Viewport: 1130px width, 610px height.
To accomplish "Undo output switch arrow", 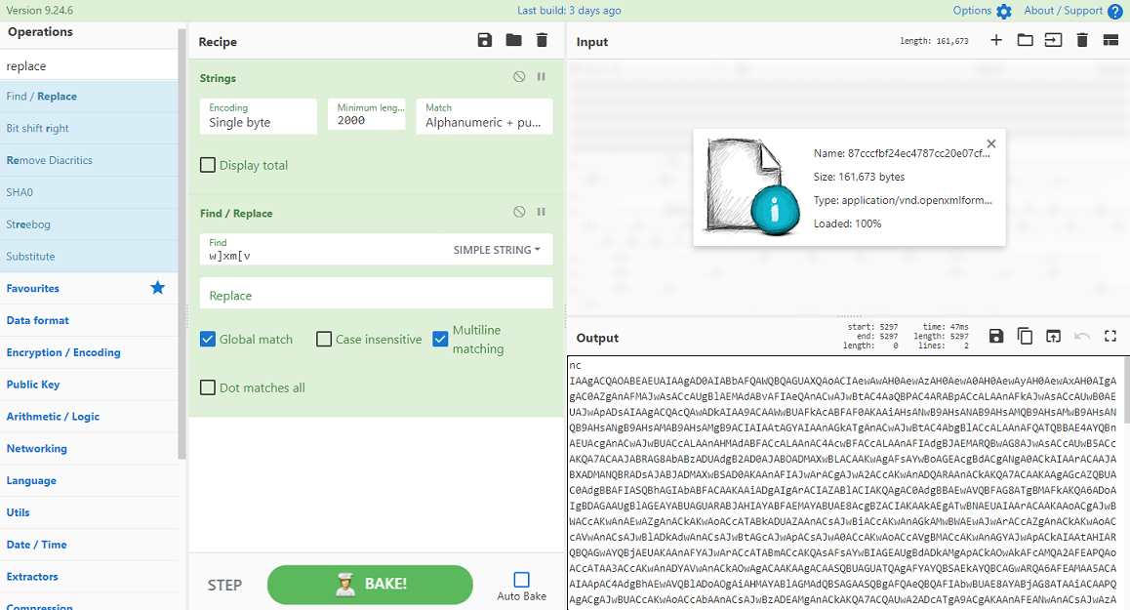I will point(1082,336).
